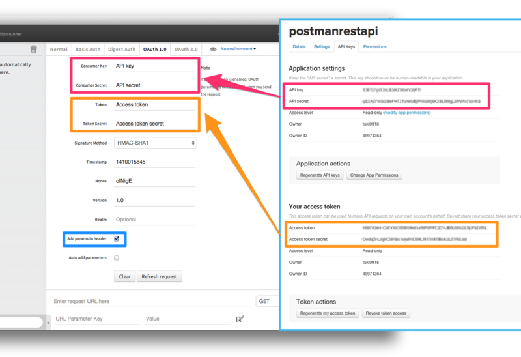Expand the No environment dropdown
The image size is (521, 357).
238,48
